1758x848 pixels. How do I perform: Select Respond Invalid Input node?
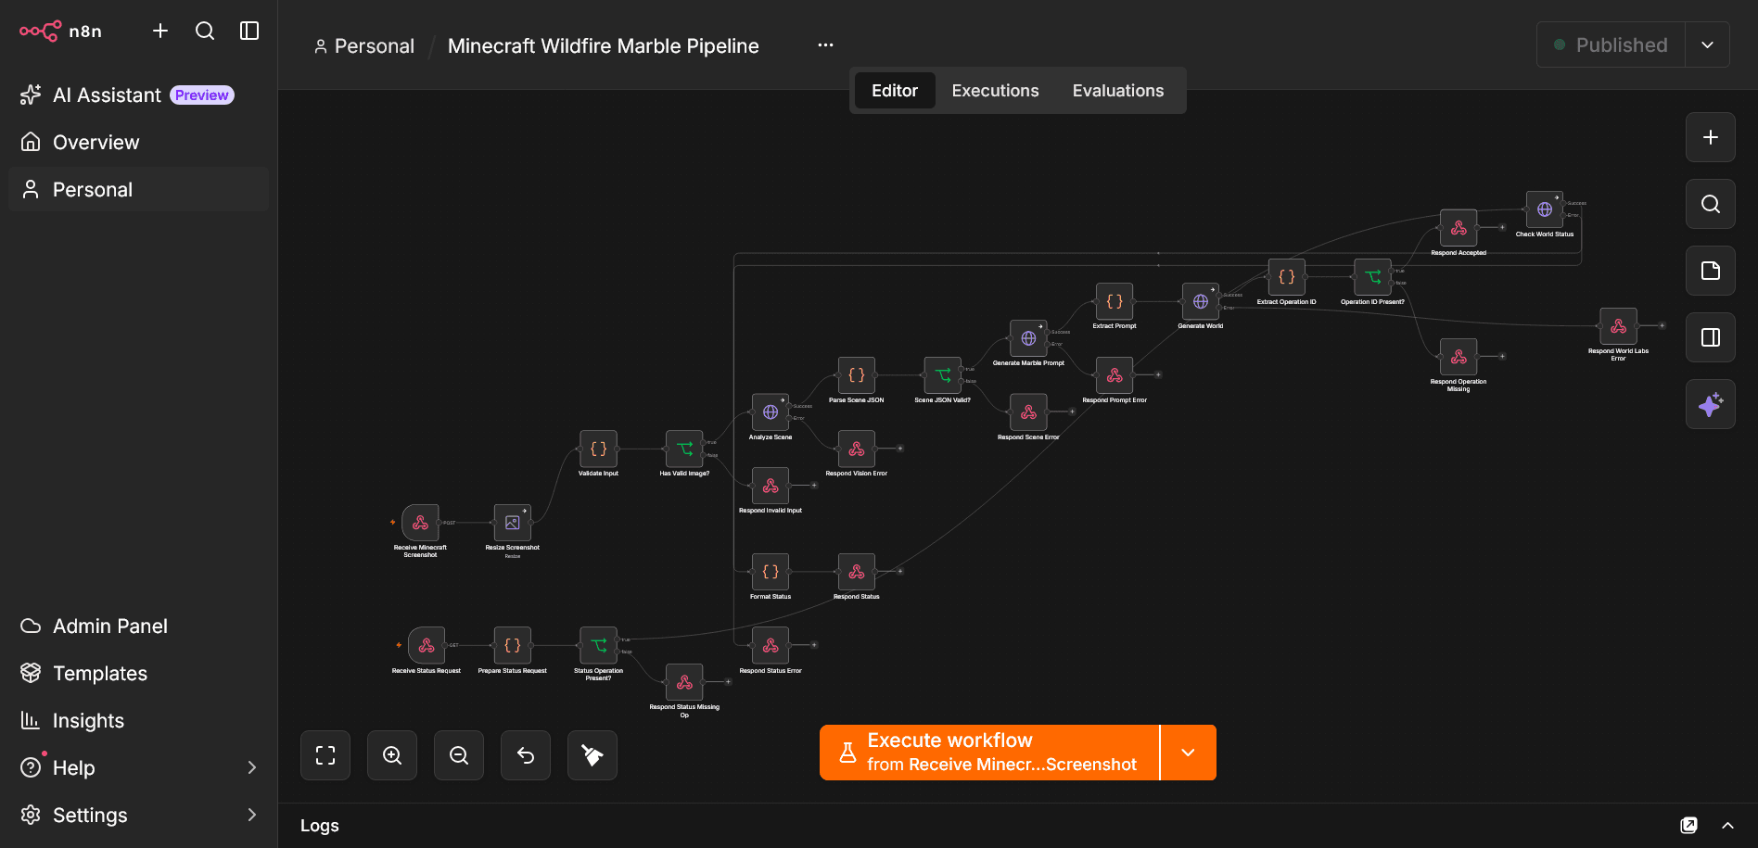771,486
